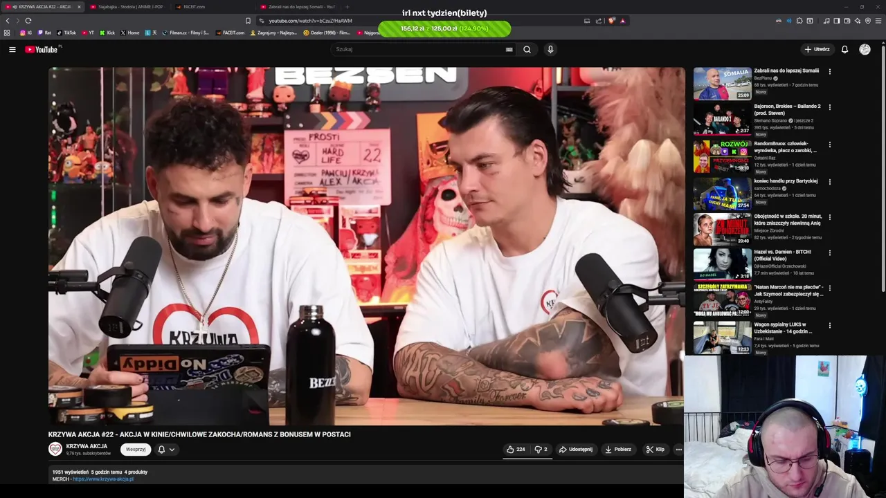The width and height of the screenshot is (886, 498).
Task: Dislike the video with thumbs down
Action: click(x=541, y=450)
